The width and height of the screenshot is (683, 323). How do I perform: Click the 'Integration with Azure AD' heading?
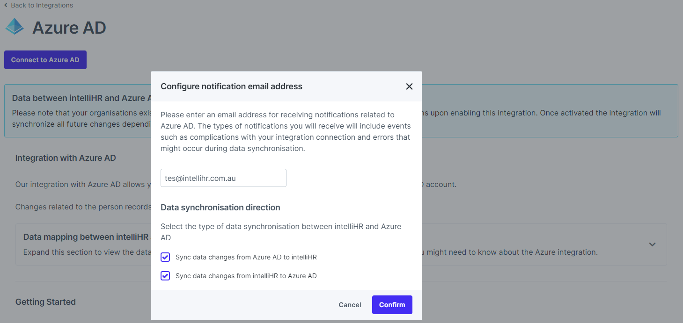click(x=66, y=158)
